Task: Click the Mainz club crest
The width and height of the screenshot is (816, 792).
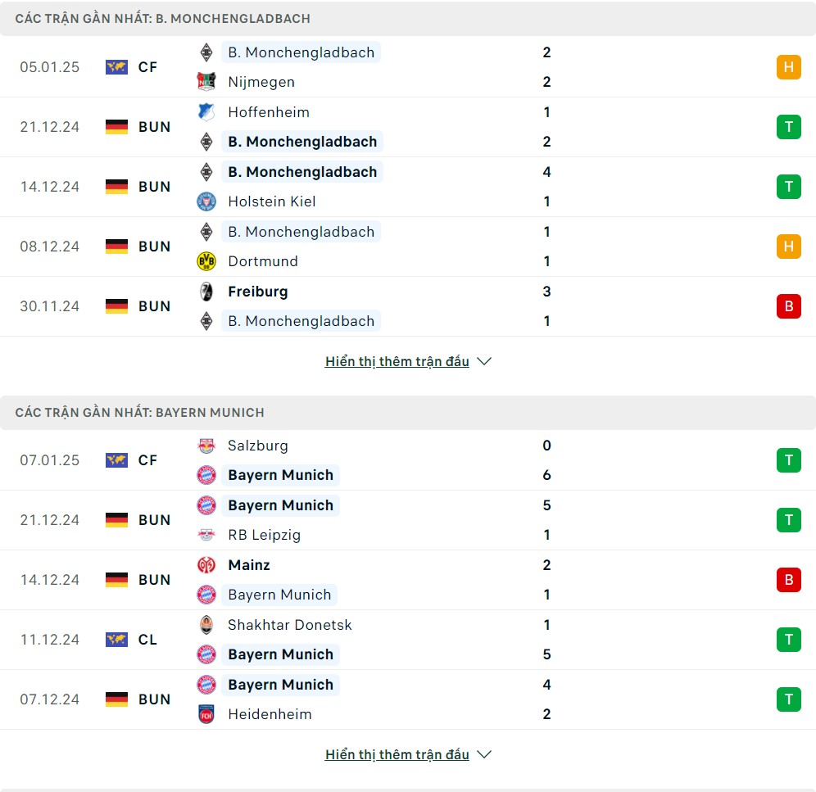Action: (206, 565)
